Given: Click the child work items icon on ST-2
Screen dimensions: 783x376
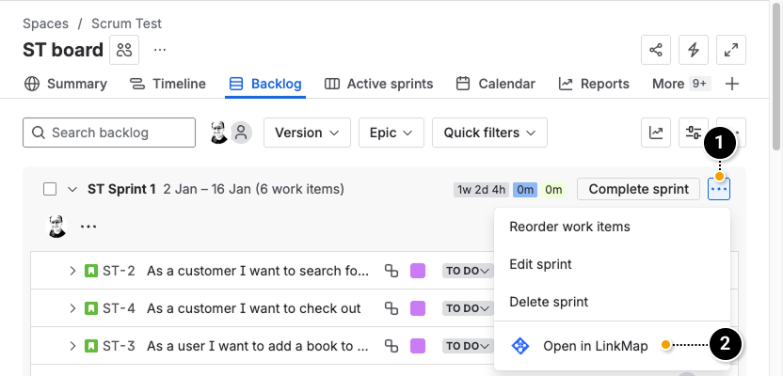Looking at the screenshot, I should click(x=391, y=271).
